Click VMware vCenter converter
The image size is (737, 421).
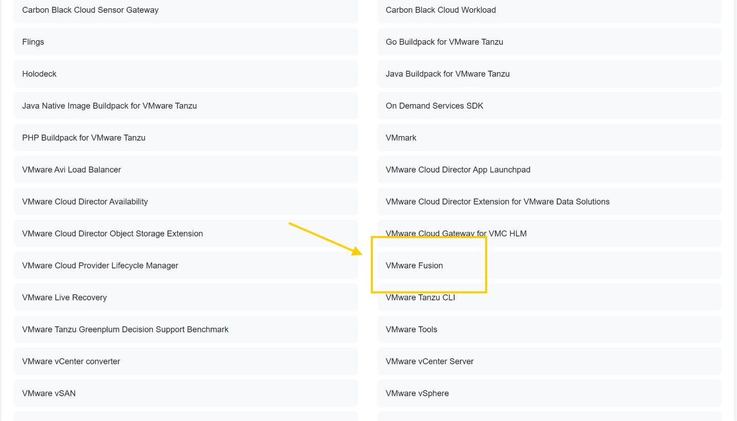click(x=186, y=361)
